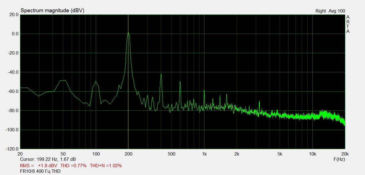Click the fundamental peak at 200 Hz
Viewport: 365px width, 175px height.
(x=128, y=33)
